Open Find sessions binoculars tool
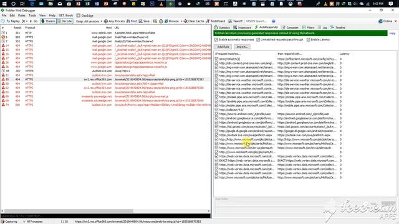Viewport: 399px width, 224px height. click(132, 21)
